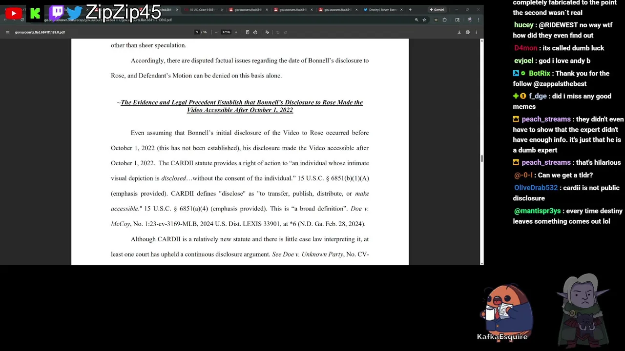Click the 175% zoom level field
Screen dimensions: 625x351
pyautogui.click(x=226, y=32)
